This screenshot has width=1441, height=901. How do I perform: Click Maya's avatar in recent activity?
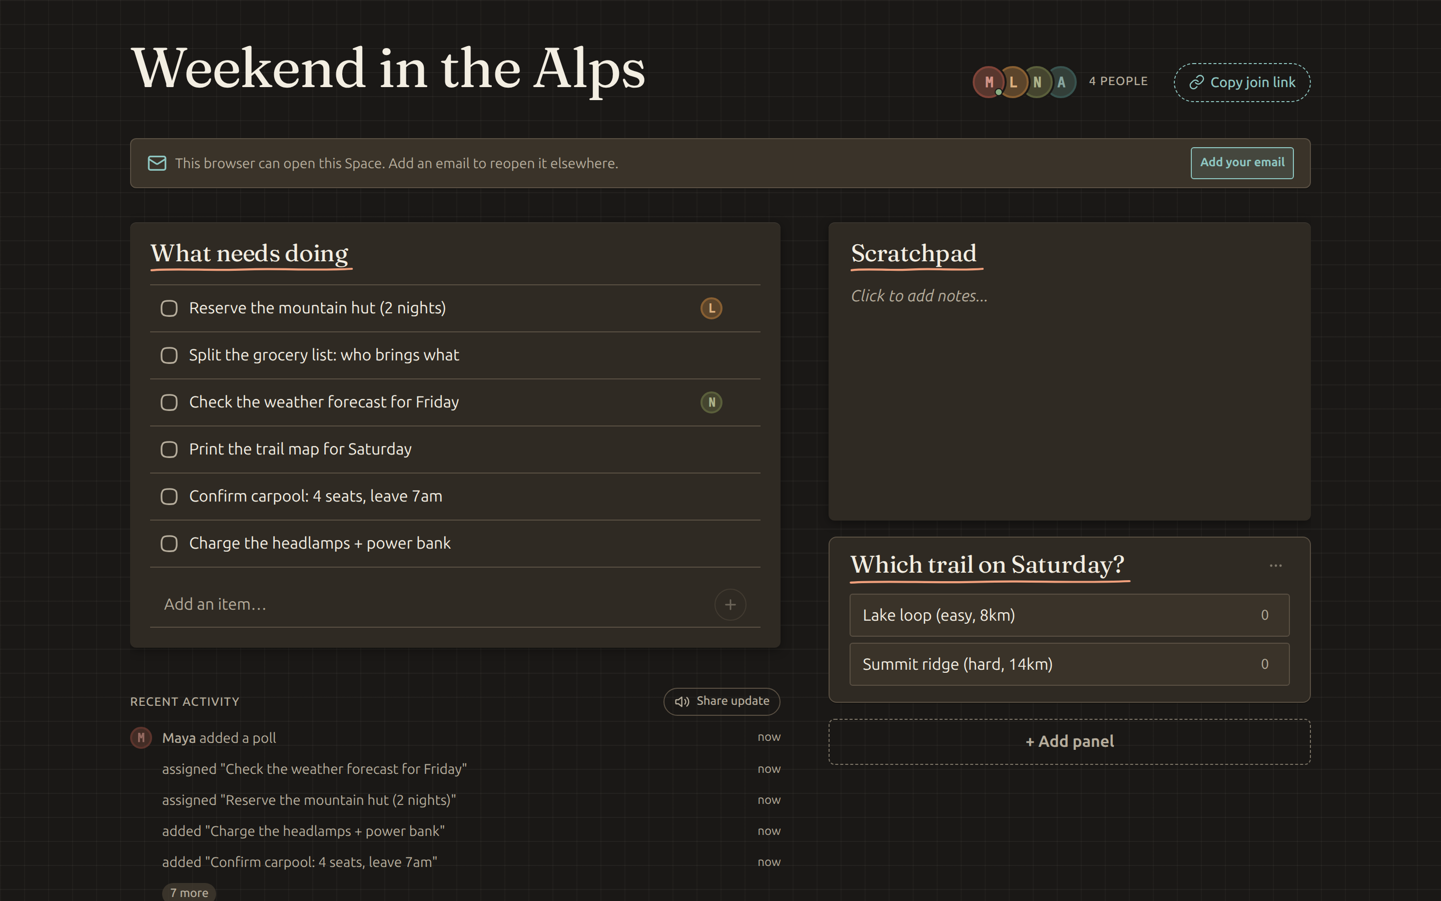pyautogui.click(x=141, y=738)
